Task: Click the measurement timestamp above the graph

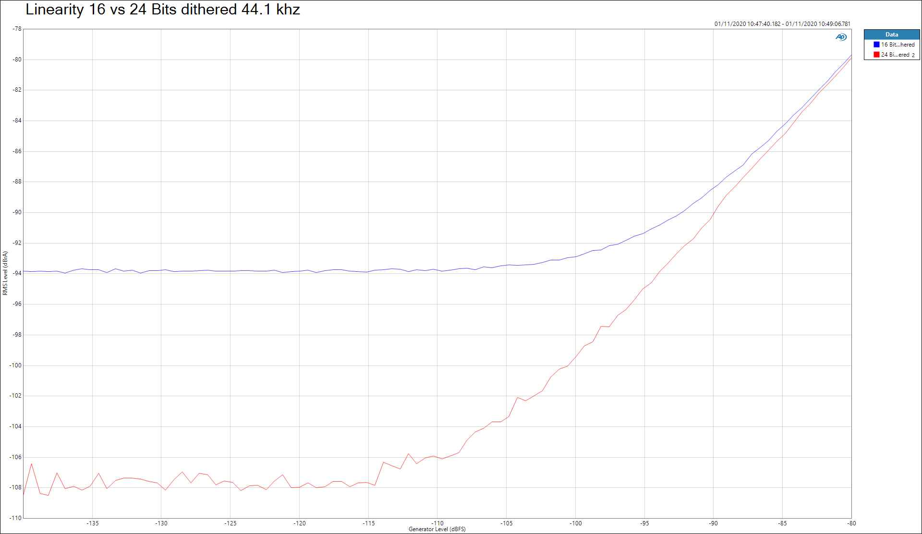Action: 782,24
